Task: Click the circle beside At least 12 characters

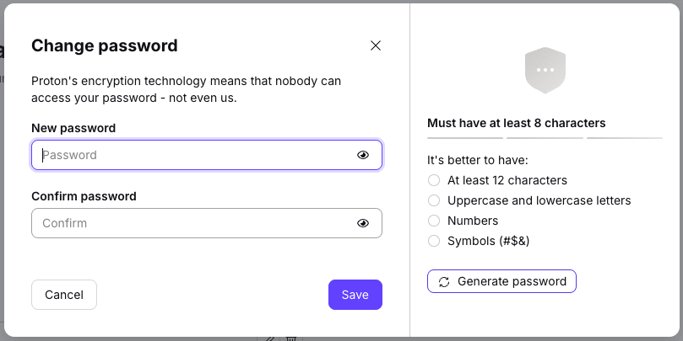Action: pos(434,180)
